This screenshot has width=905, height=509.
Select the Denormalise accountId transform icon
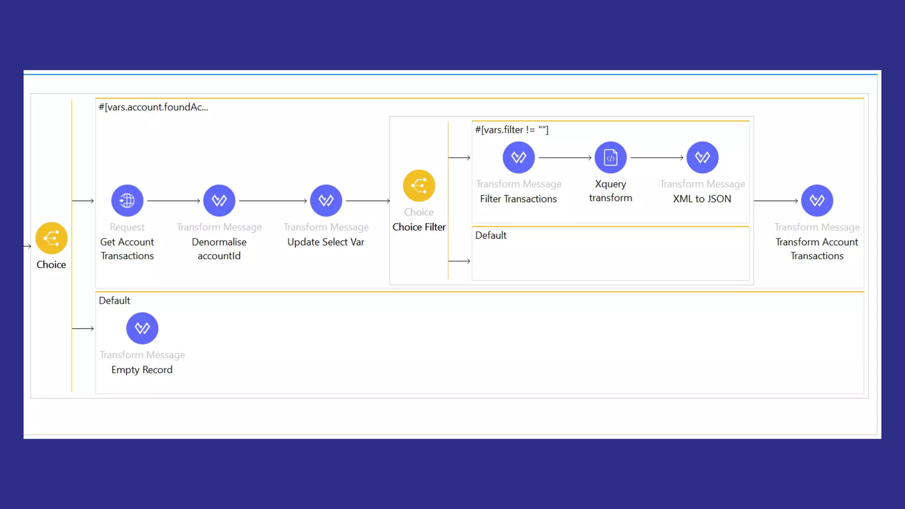pyautogui.click(x=219, y=201)
